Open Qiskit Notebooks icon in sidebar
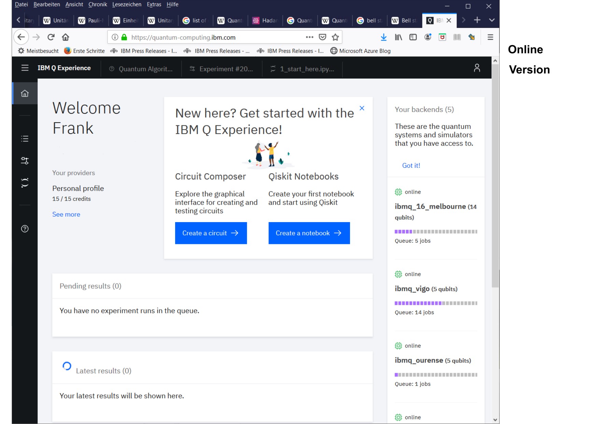Screen dimensions: 599x424 (x=25, y=183)
